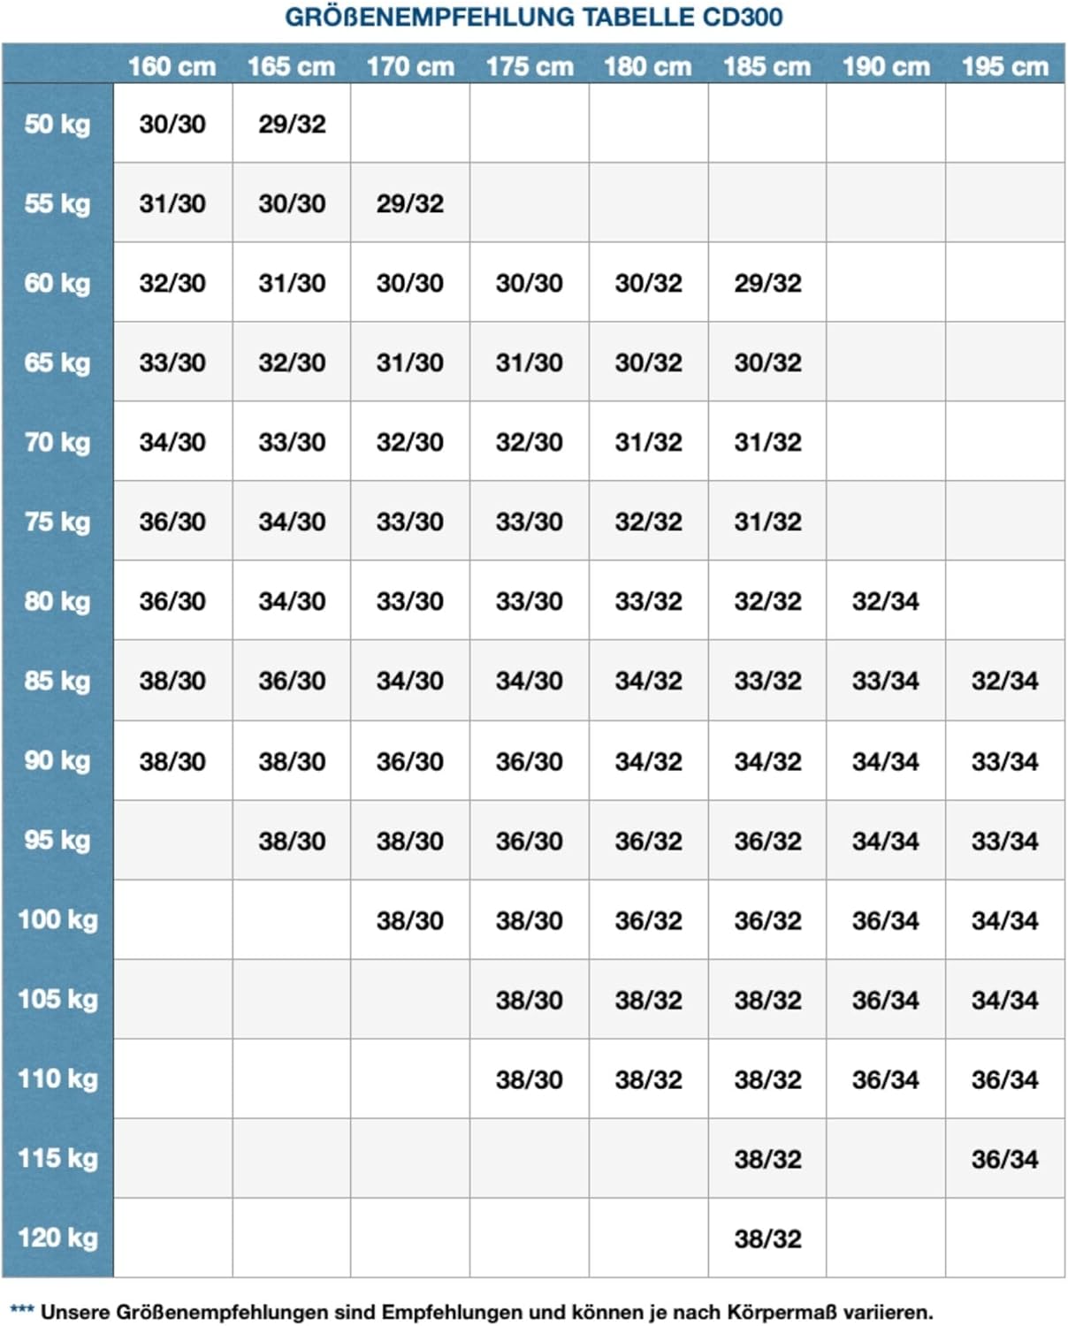Click size 38/30 in the 110 kg row
This screenshot has width=1068, height=1326.
pyautogui.click(x=529, y=1079)
